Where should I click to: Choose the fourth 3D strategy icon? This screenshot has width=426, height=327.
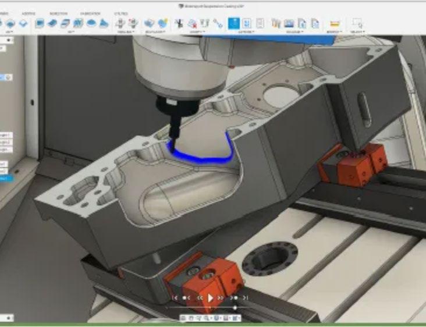click(78, 24)
